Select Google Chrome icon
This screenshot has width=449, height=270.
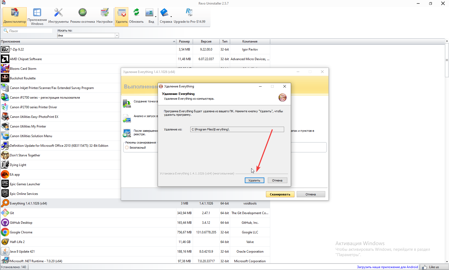pyautogui.click(x=5, y=232)
